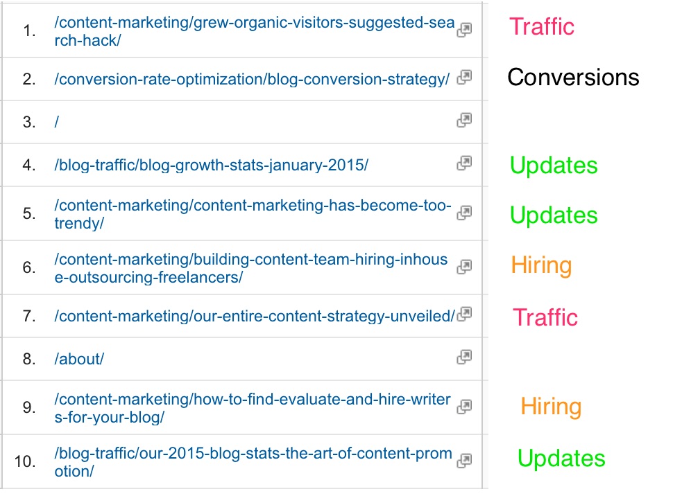
Task: Open external link icon for homepage row 3
Action: pos(464,120)
